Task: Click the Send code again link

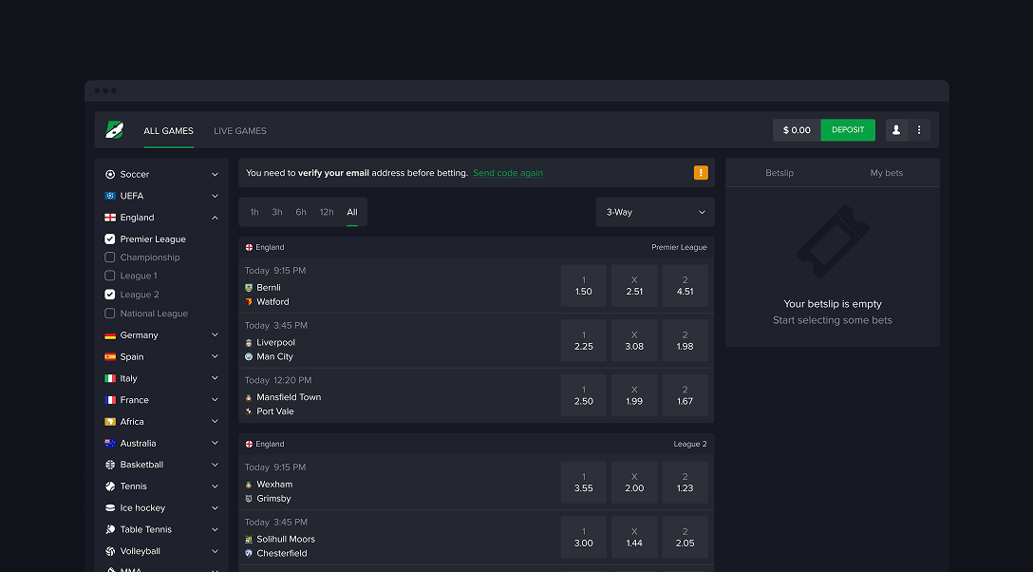Action: click(x=508, y=173)
